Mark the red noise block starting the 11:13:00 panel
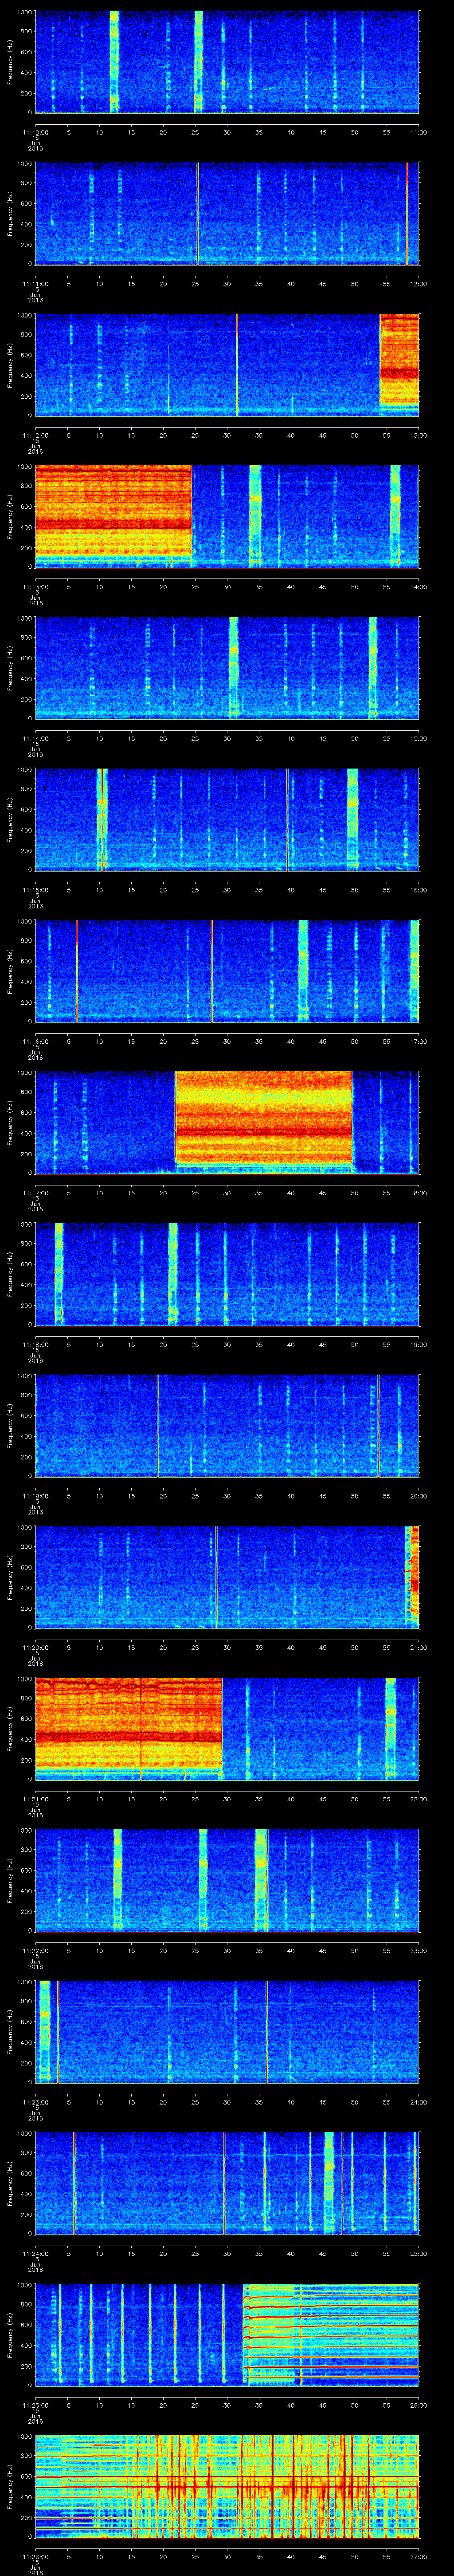 point(114,512)
